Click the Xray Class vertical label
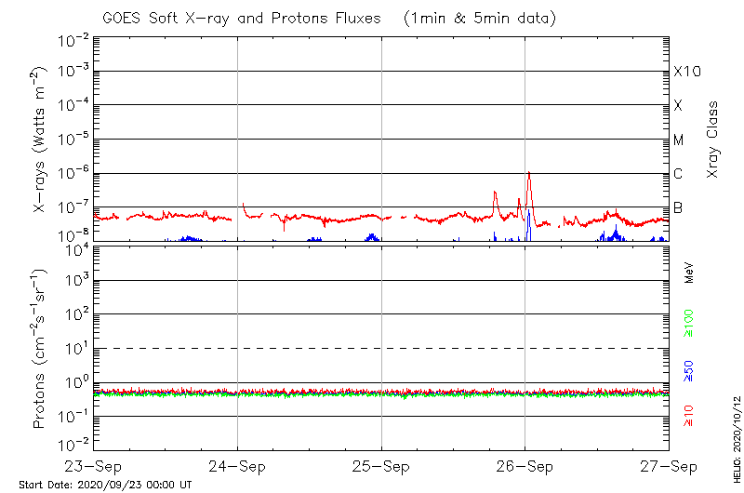This screenshot has width=744, height=493. point(713,140)
